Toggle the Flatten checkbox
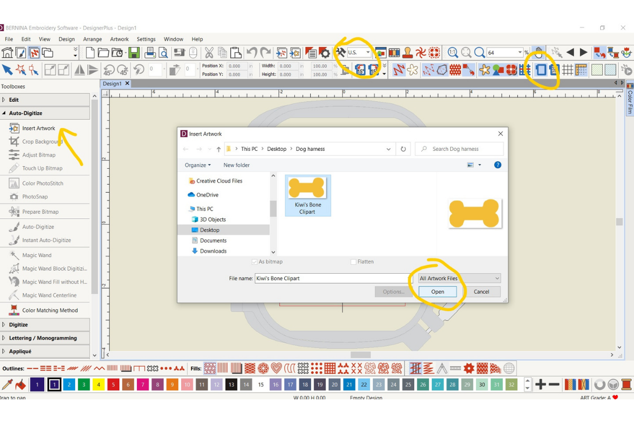This screenshot has width=634, height=422. point(353,262)
